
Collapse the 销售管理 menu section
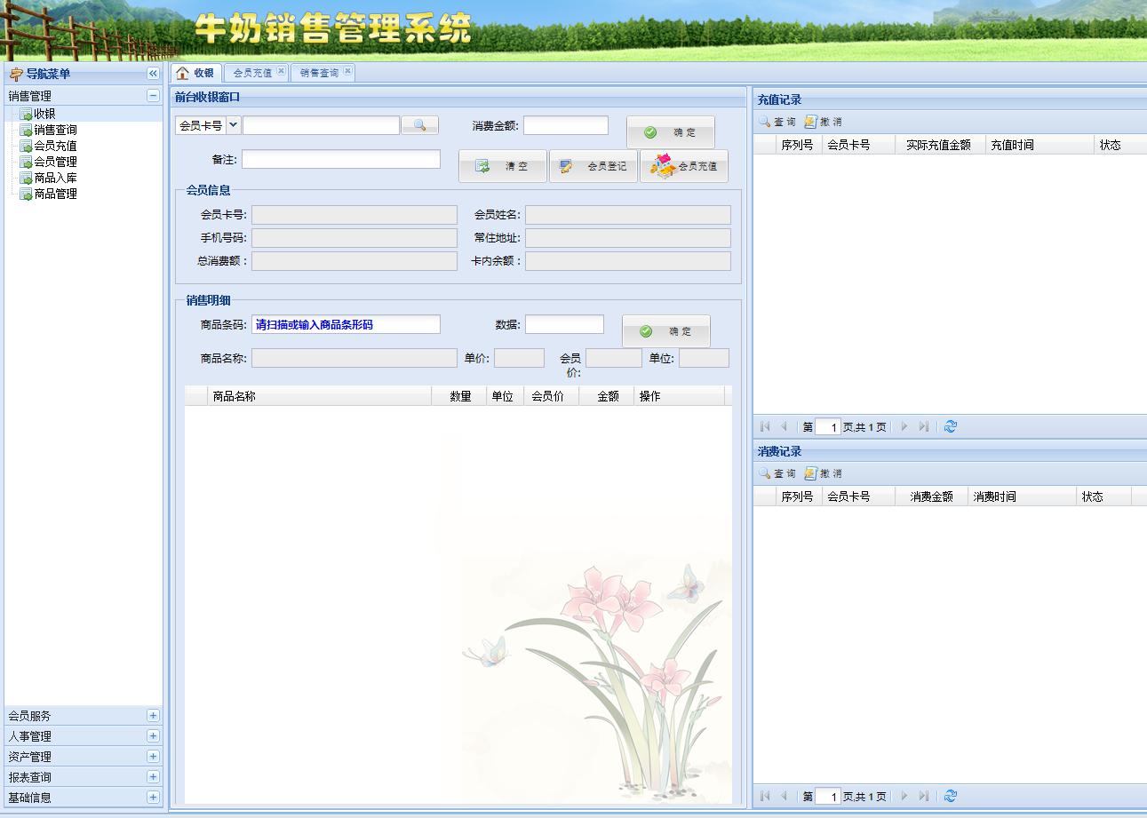(x=153, y=96)
